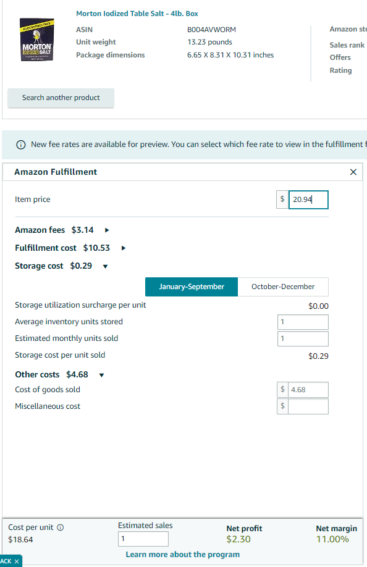The width and height of the screenshot is (367, 567).
Task: Focus the Item price input field
Action: tap(308, 199)
